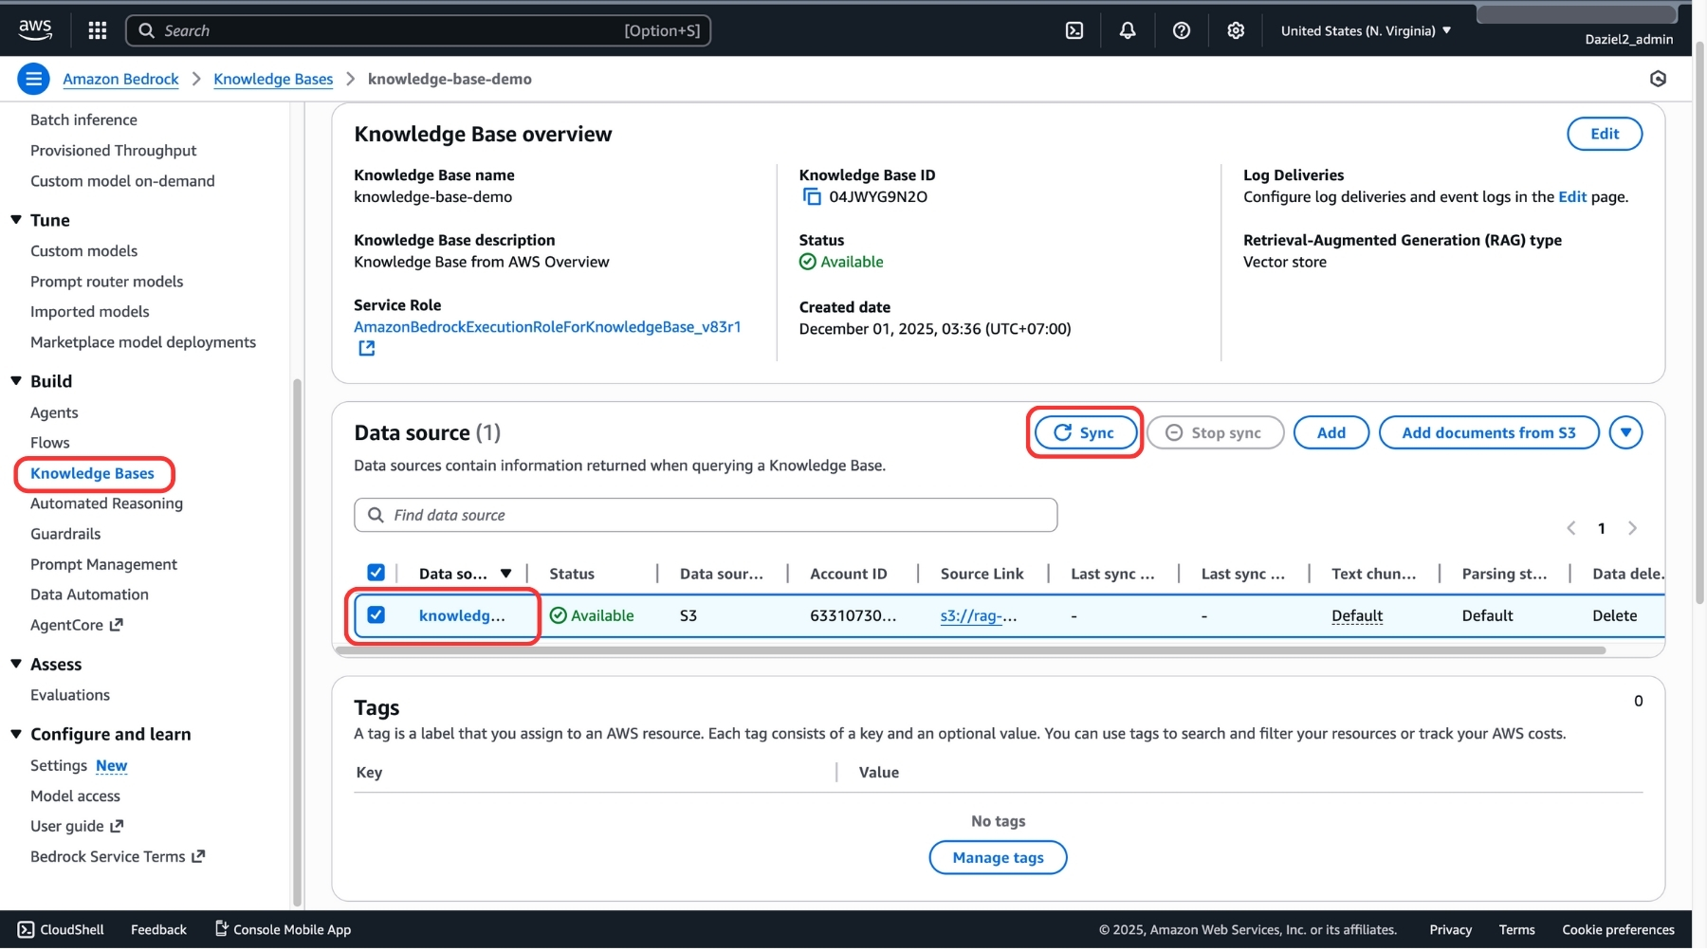The width and height of the screenshot is (1707, 951).
Task: Collapse the Build section in the sidebar
Action: click(x=14, y=380)
